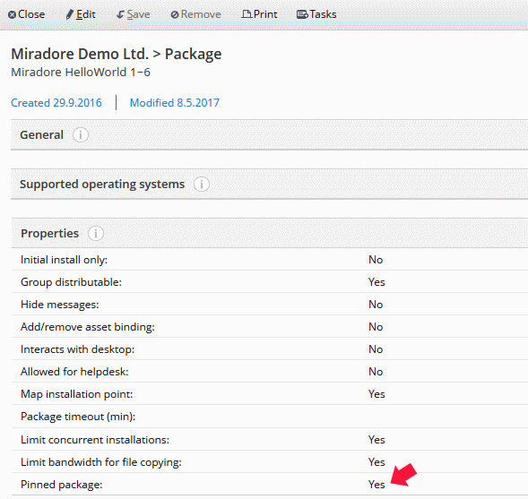This screenshot has width=528, height=499.
Task: Click the Group distributable Yes value
Action: tap(377, 282)
